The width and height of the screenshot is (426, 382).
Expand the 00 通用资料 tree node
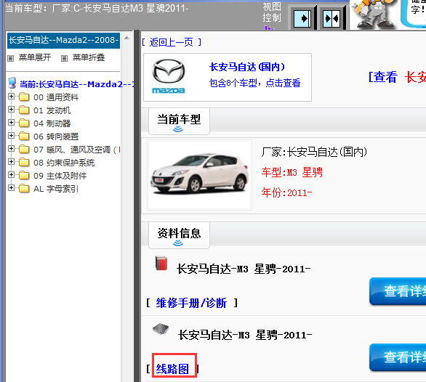click(11, 96)
